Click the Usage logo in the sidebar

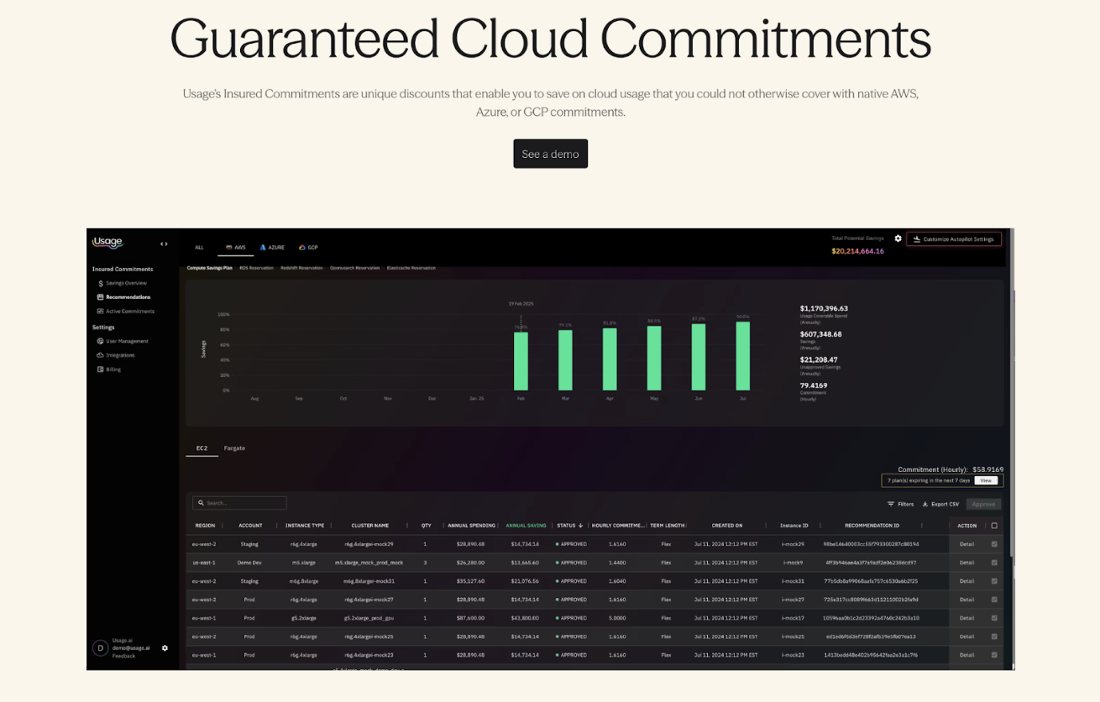pos(107,243)
